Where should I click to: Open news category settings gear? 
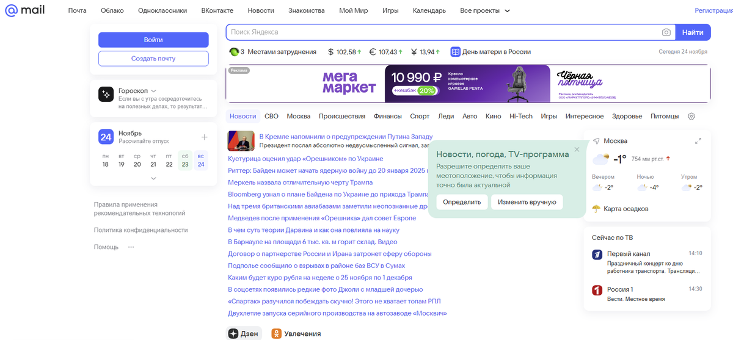coord(691,117)
